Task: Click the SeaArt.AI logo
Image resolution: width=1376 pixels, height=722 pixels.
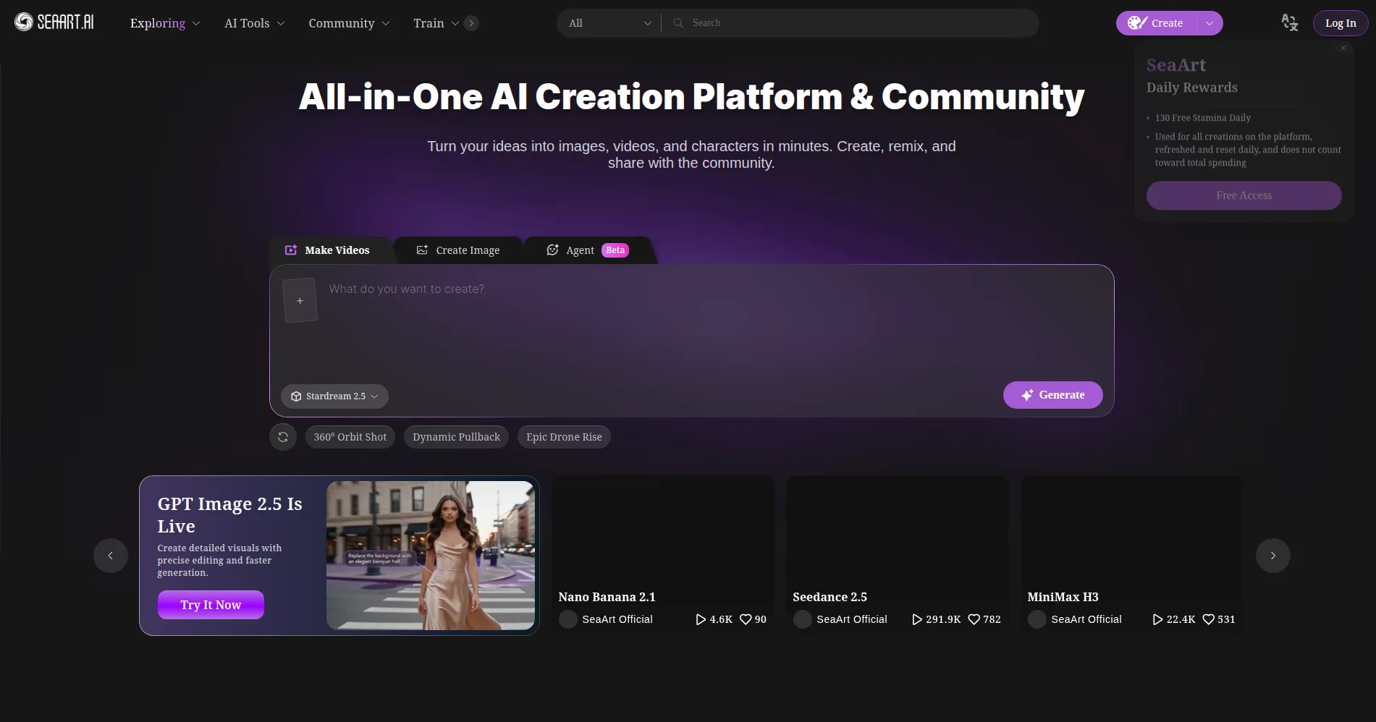Action: tap(54, 22)
